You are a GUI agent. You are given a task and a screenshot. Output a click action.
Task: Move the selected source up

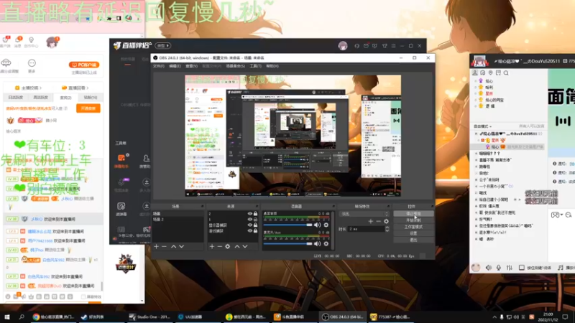tap(237, 246)
